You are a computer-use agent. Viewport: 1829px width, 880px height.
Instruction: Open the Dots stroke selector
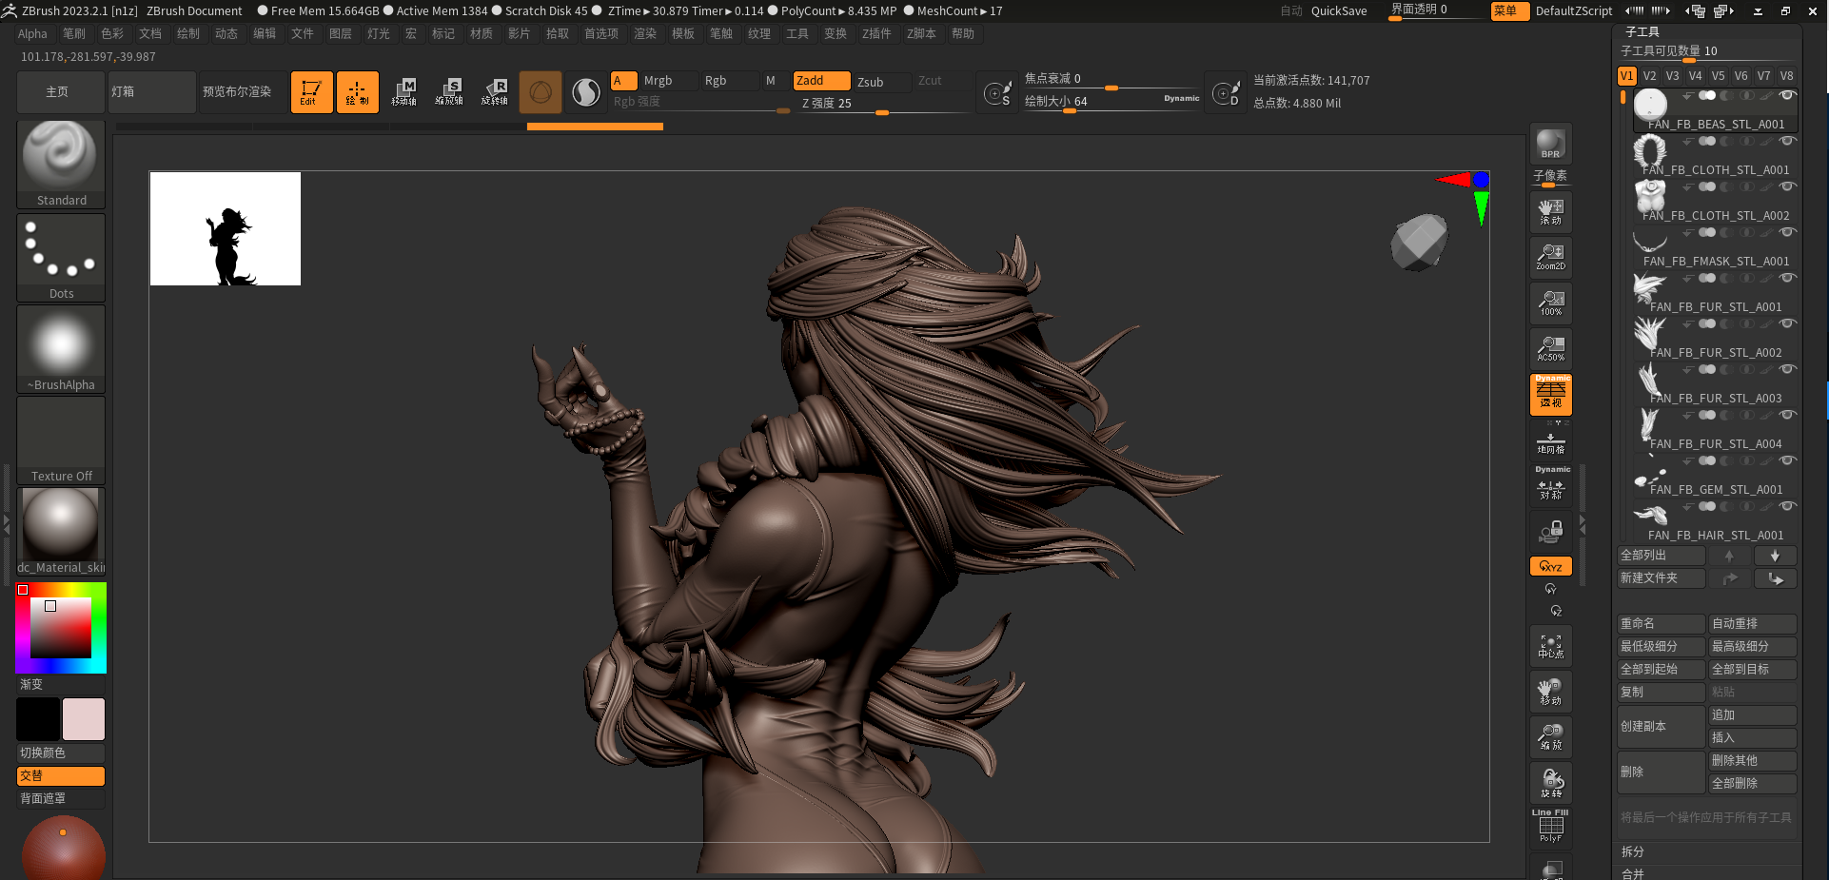click(60, 250)
